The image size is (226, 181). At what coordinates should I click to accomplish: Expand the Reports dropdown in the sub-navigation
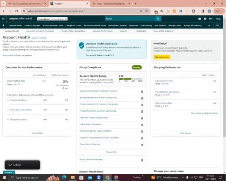pos(124,31)
